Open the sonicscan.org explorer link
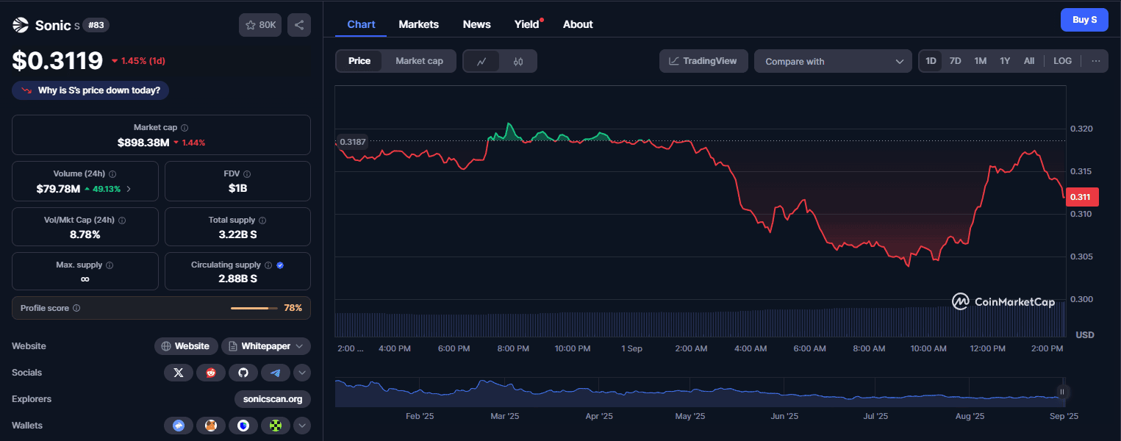The image size is (1121, 441). (273, 399)
